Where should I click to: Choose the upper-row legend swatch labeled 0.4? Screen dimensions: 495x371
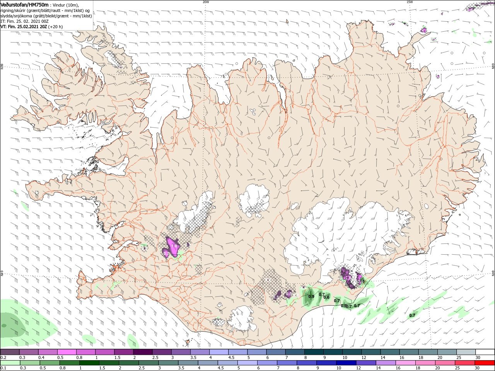(48, 352)
